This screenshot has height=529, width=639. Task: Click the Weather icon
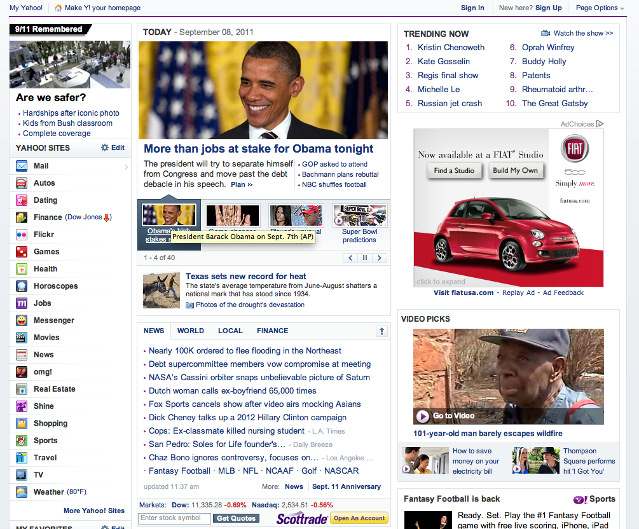pos(22,492)
